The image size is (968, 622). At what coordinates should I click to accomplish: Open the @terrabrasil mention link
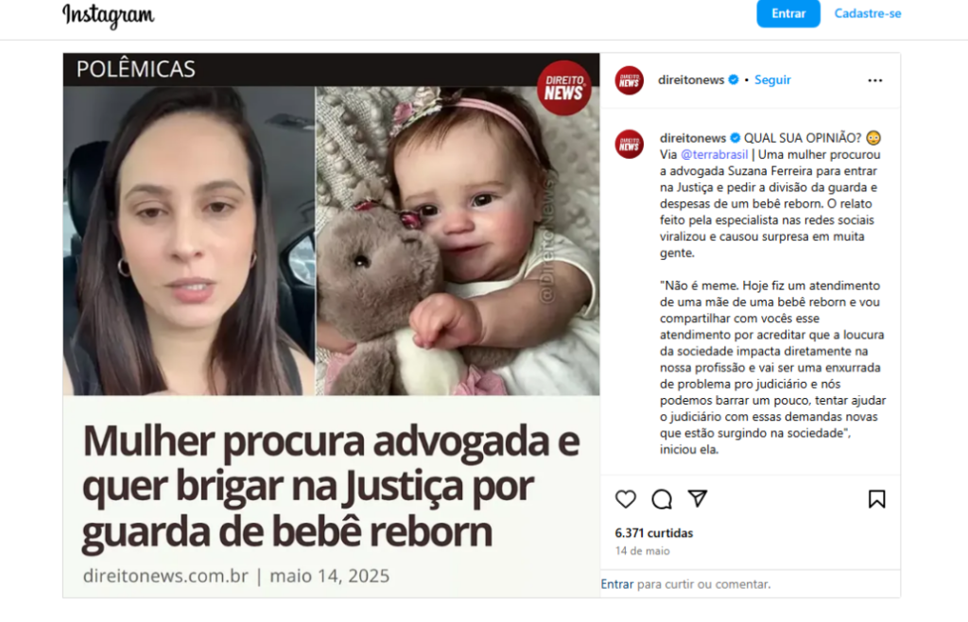click(715, 154)
